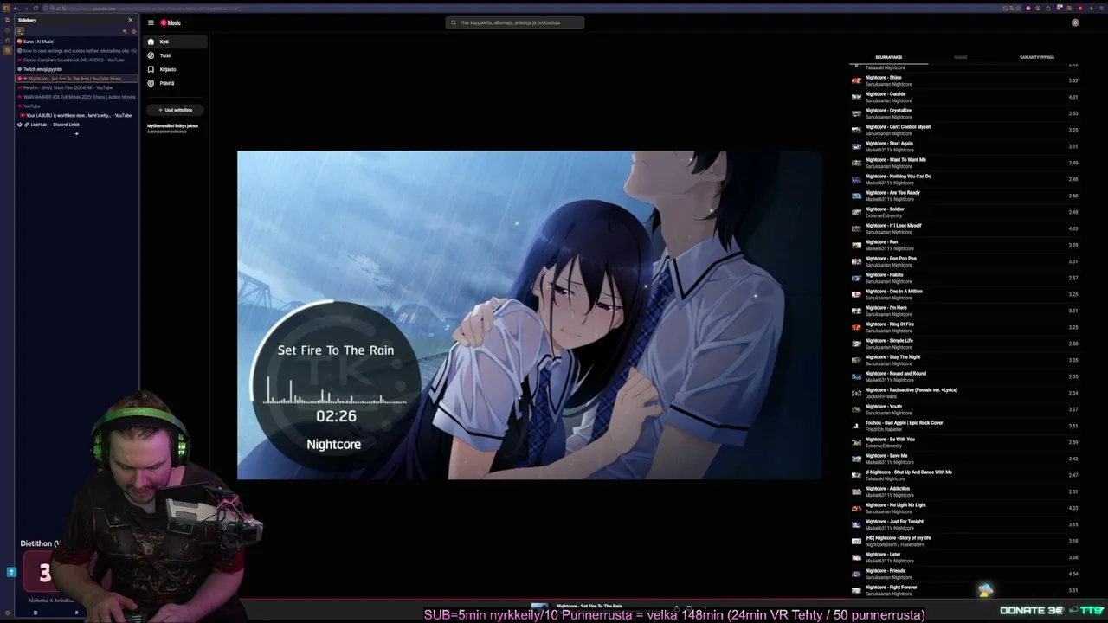Play Nightcore - Start Again from queue
The height and width of the screenshot is (623, 1108).
click(965, 146)
